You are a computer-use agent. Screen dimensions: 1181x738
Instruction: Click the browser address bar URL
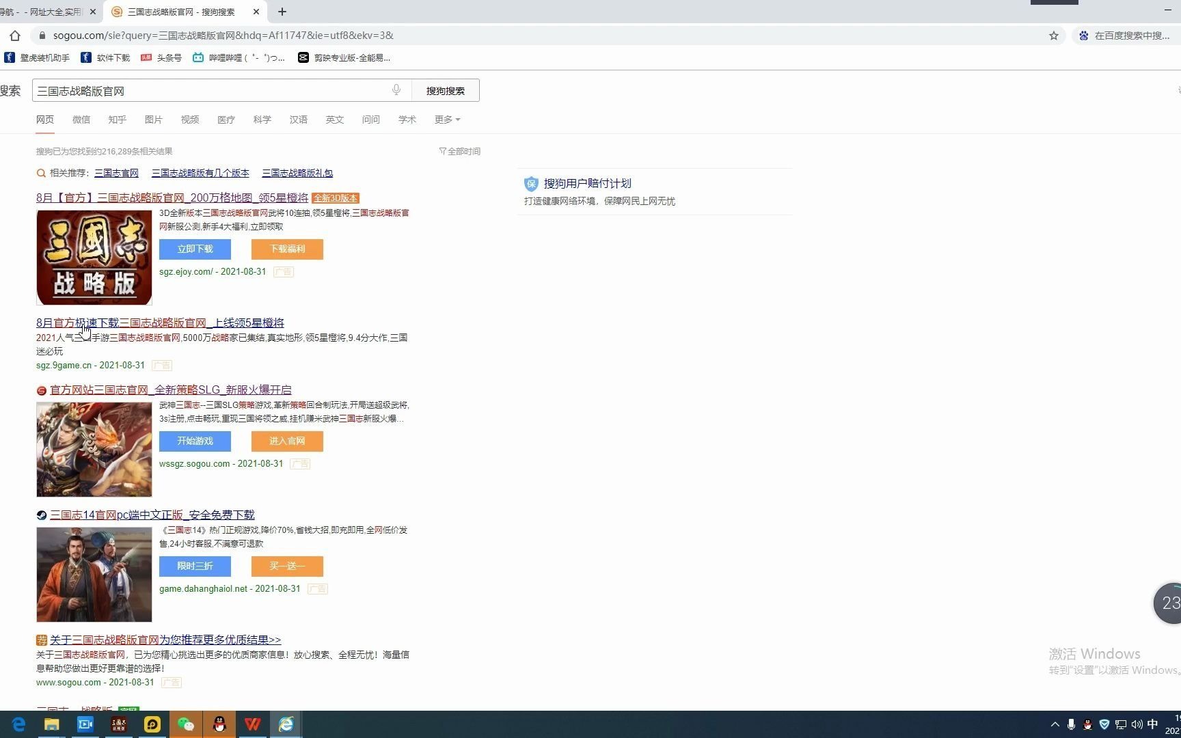point(223,36)
